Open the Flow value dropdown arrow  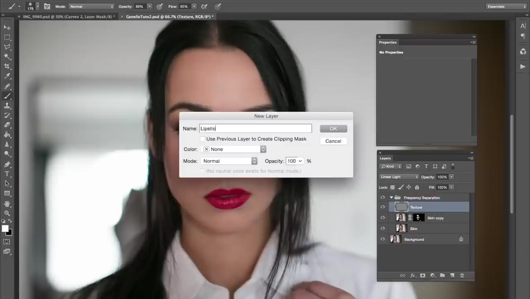click(x=193, y=7)
